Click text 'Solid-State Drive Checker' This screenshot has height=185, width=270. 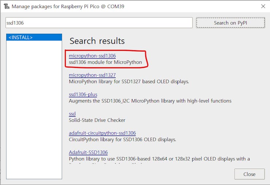97,120
